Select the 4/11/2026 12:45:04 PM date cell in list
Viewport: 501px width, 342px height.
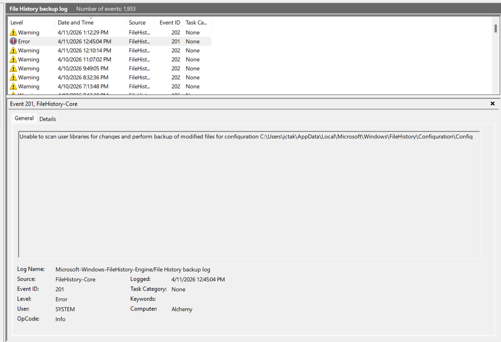pyautogui.click(x=84, y=42)
